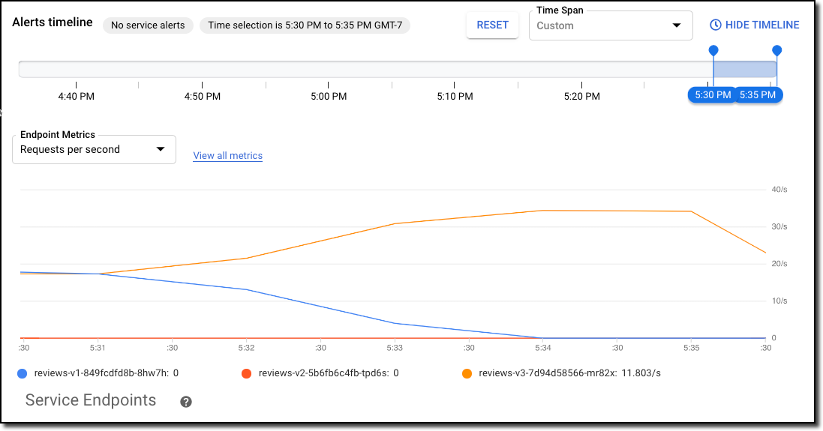The image size is (823, 431).
Task: Toggle the reviews-v3-7d94d58566-mr82x legend entry
Action: 561,373
